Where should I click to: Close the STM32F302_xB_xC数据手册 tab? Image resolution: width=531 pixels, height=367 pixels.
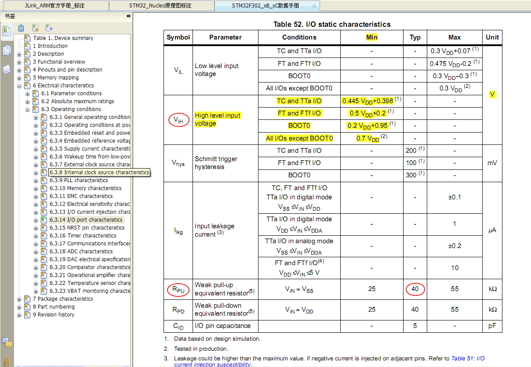pos(314,6)
